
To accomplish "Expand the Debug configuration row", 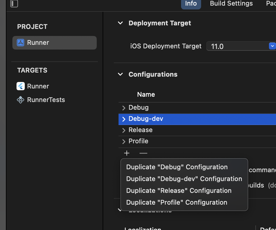I will coord(124,108).
